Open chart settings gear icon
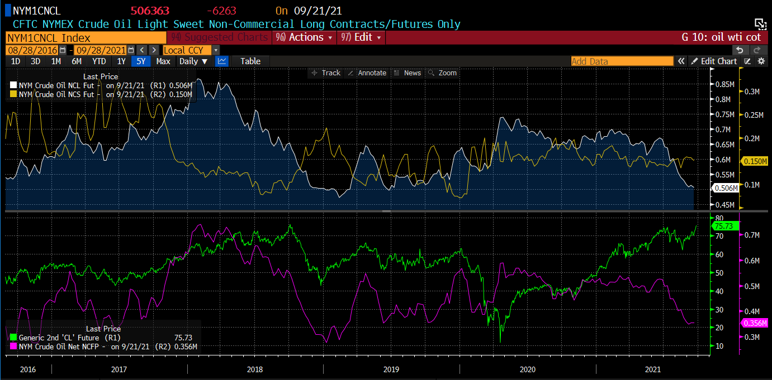Screen dimensions: 772x380 [x=761, y=61]
